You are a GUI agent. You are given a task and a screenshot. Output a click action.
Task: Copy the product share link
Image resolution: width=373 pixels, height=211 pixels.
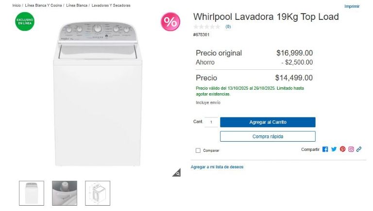pyautogui.click(x=359, y=149)
